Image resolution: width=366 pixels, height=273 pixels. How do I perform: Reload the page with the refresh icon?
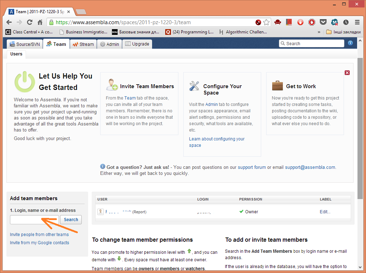tap(29, 22)
